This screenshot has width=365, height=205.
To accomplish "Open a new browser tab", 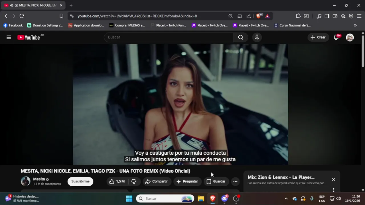I will coord(71,5).
